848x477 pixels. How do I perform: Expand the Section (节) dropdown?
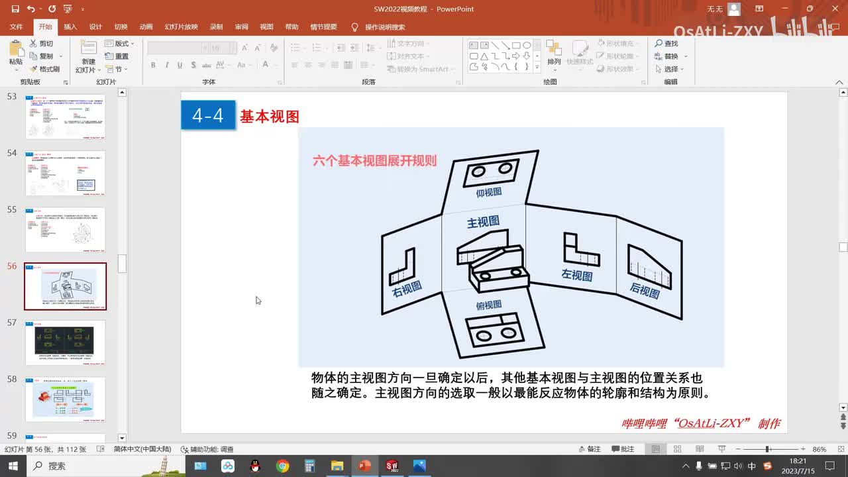click(x=117, y=69)
